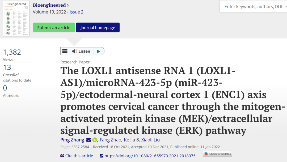Image resolution: width=287 pixels, height=162 pixels.
Task: Open the article DOI link
Action: [x=150, y=156]
